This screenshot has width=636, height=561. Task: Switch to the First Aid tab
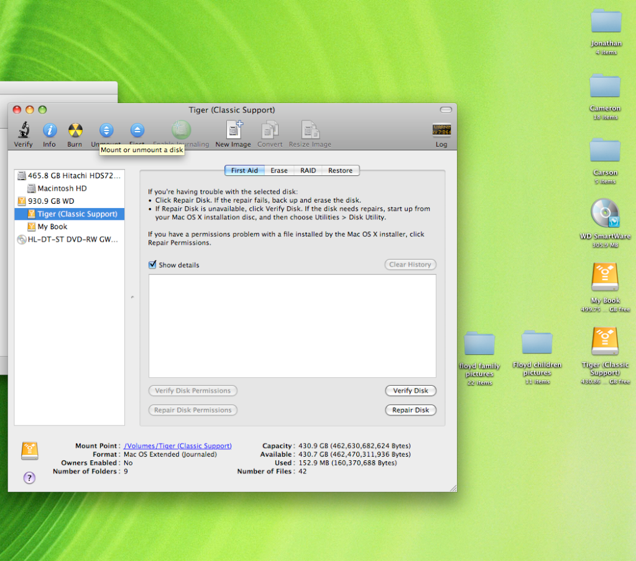(244, 171)
